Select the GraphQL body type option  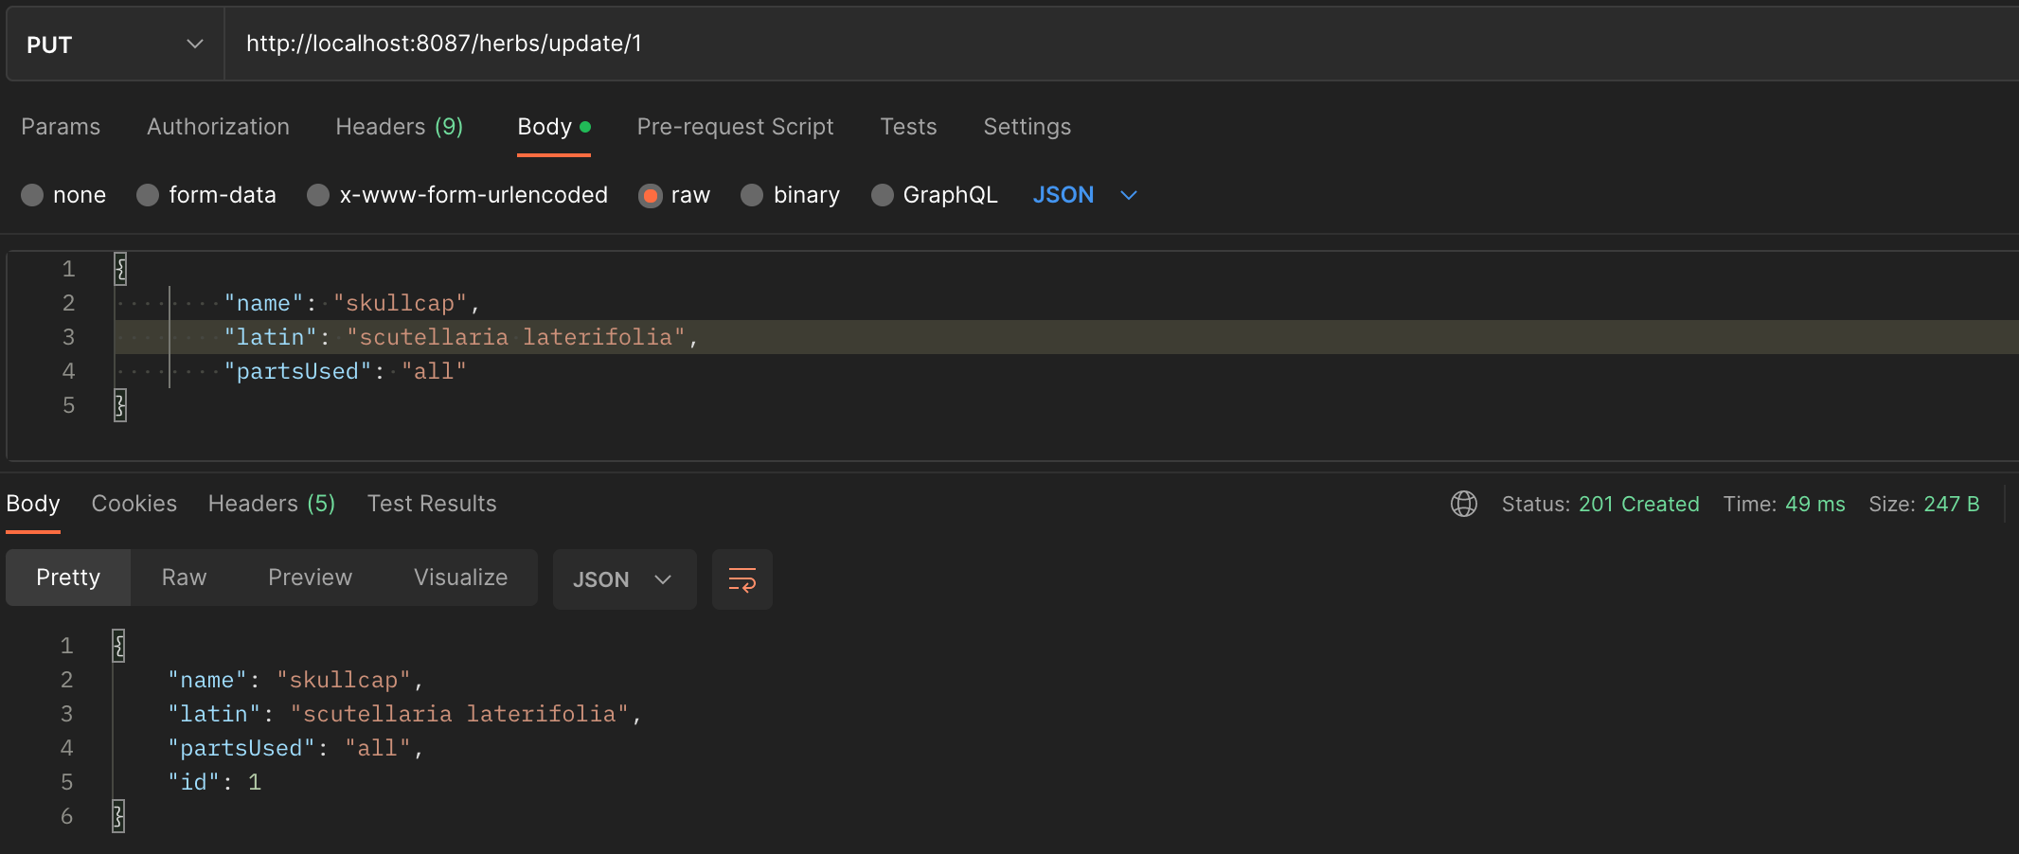tap(883, 195)
